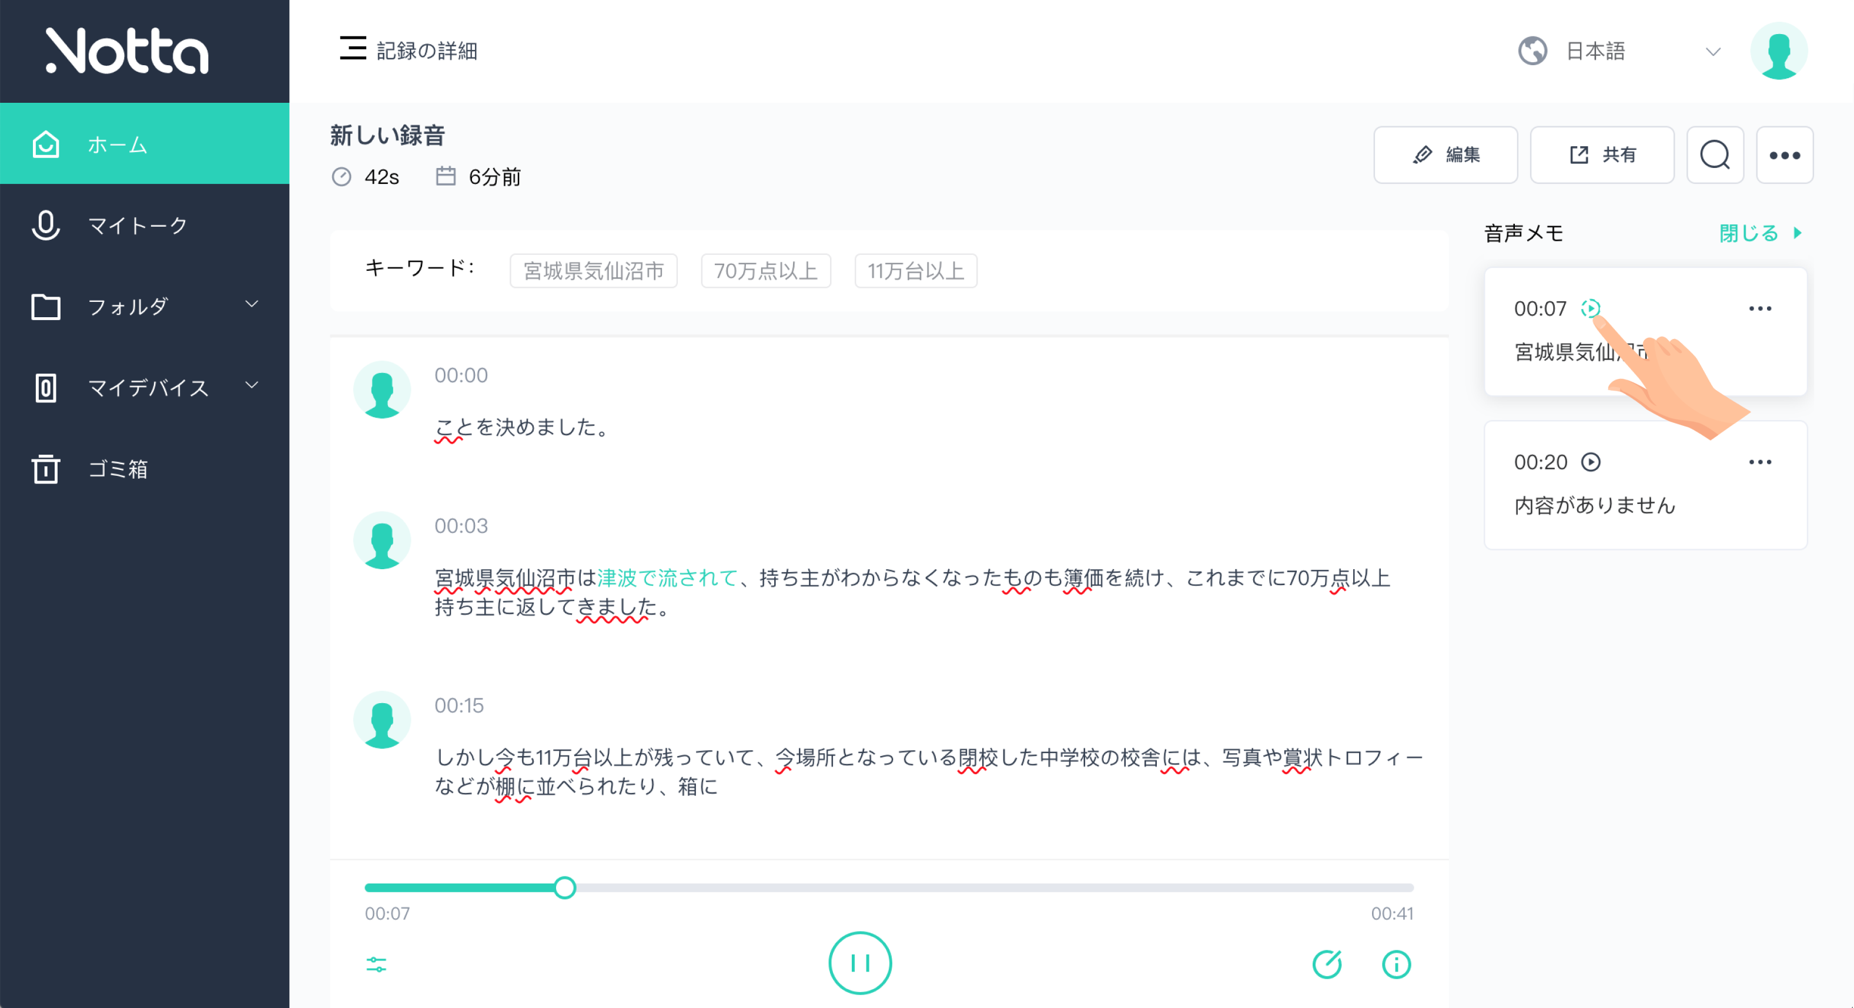Click the pause button in the audio player
The width and height of the screenshot is (1854, 1008).
click(859, 963)
